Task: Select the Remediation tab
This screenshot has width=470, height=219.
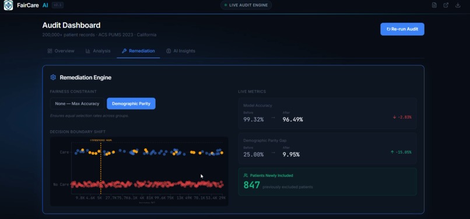Action: point(138,51)
